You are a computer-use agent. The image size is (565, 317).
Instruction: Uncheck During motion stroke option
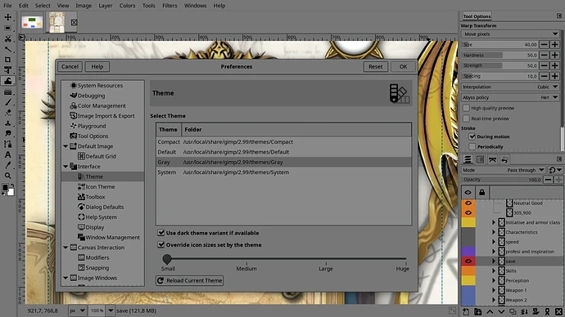(472, 136)
